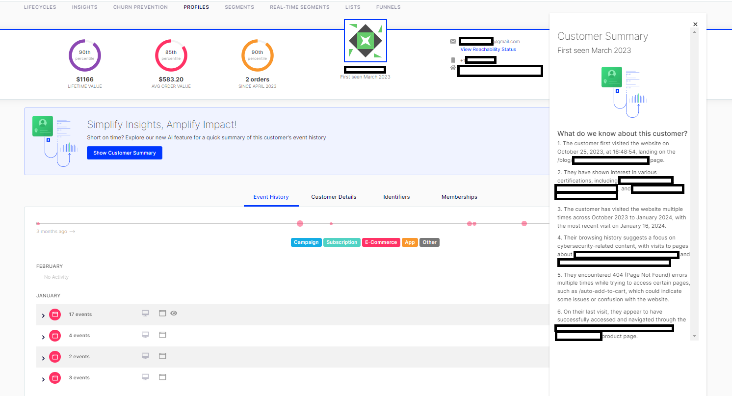Click the customer avatar image
Viewport: 732px width, 396px height.
click(x=365, y=41)
